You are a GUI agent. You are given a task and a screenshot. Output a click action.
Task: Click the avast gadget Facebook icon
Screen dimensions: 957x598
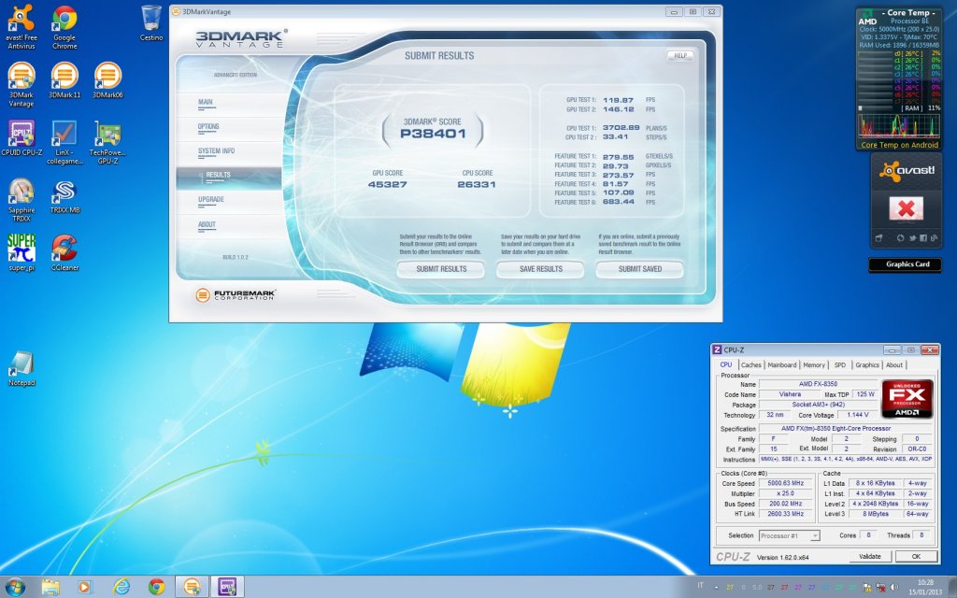[922, 238]
